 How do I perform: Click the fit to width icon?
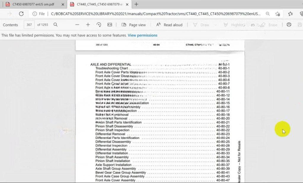(110, 25)
